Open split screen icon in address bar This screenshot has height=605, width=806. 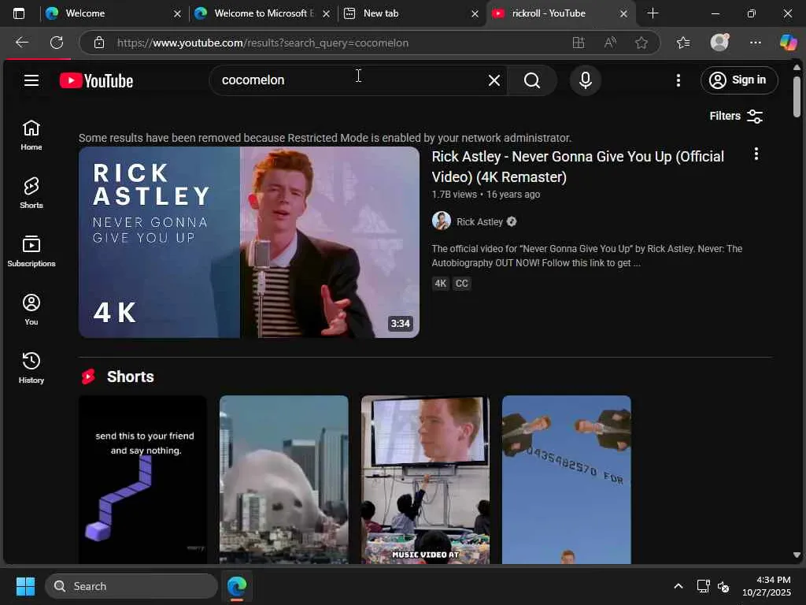579,43
